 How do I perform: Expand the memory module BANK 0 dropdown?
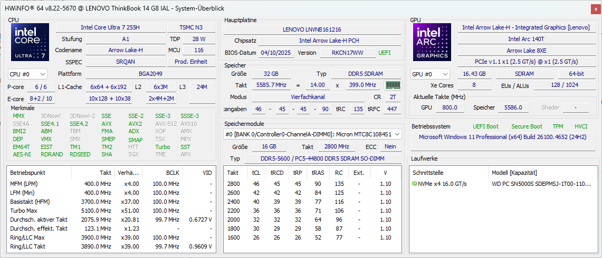point(312,134)
